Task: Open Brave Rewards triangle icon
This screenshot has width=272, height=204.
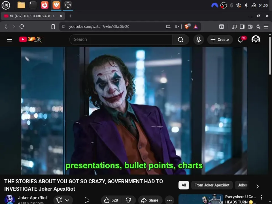Action: coord(196,27)
